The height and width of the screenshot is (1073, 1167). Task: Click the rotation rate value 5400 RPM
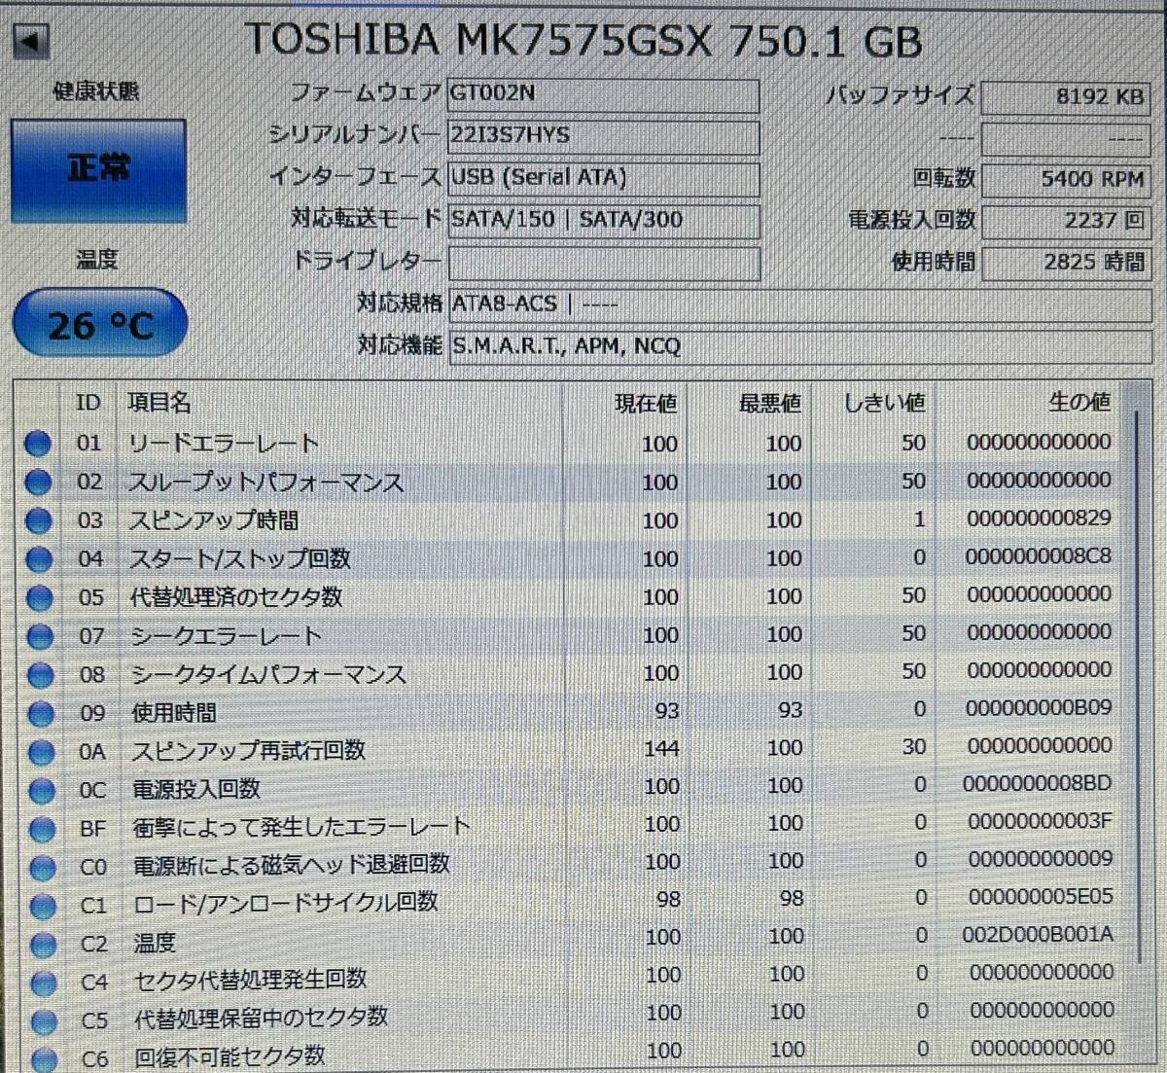(x=1066, y=180)
